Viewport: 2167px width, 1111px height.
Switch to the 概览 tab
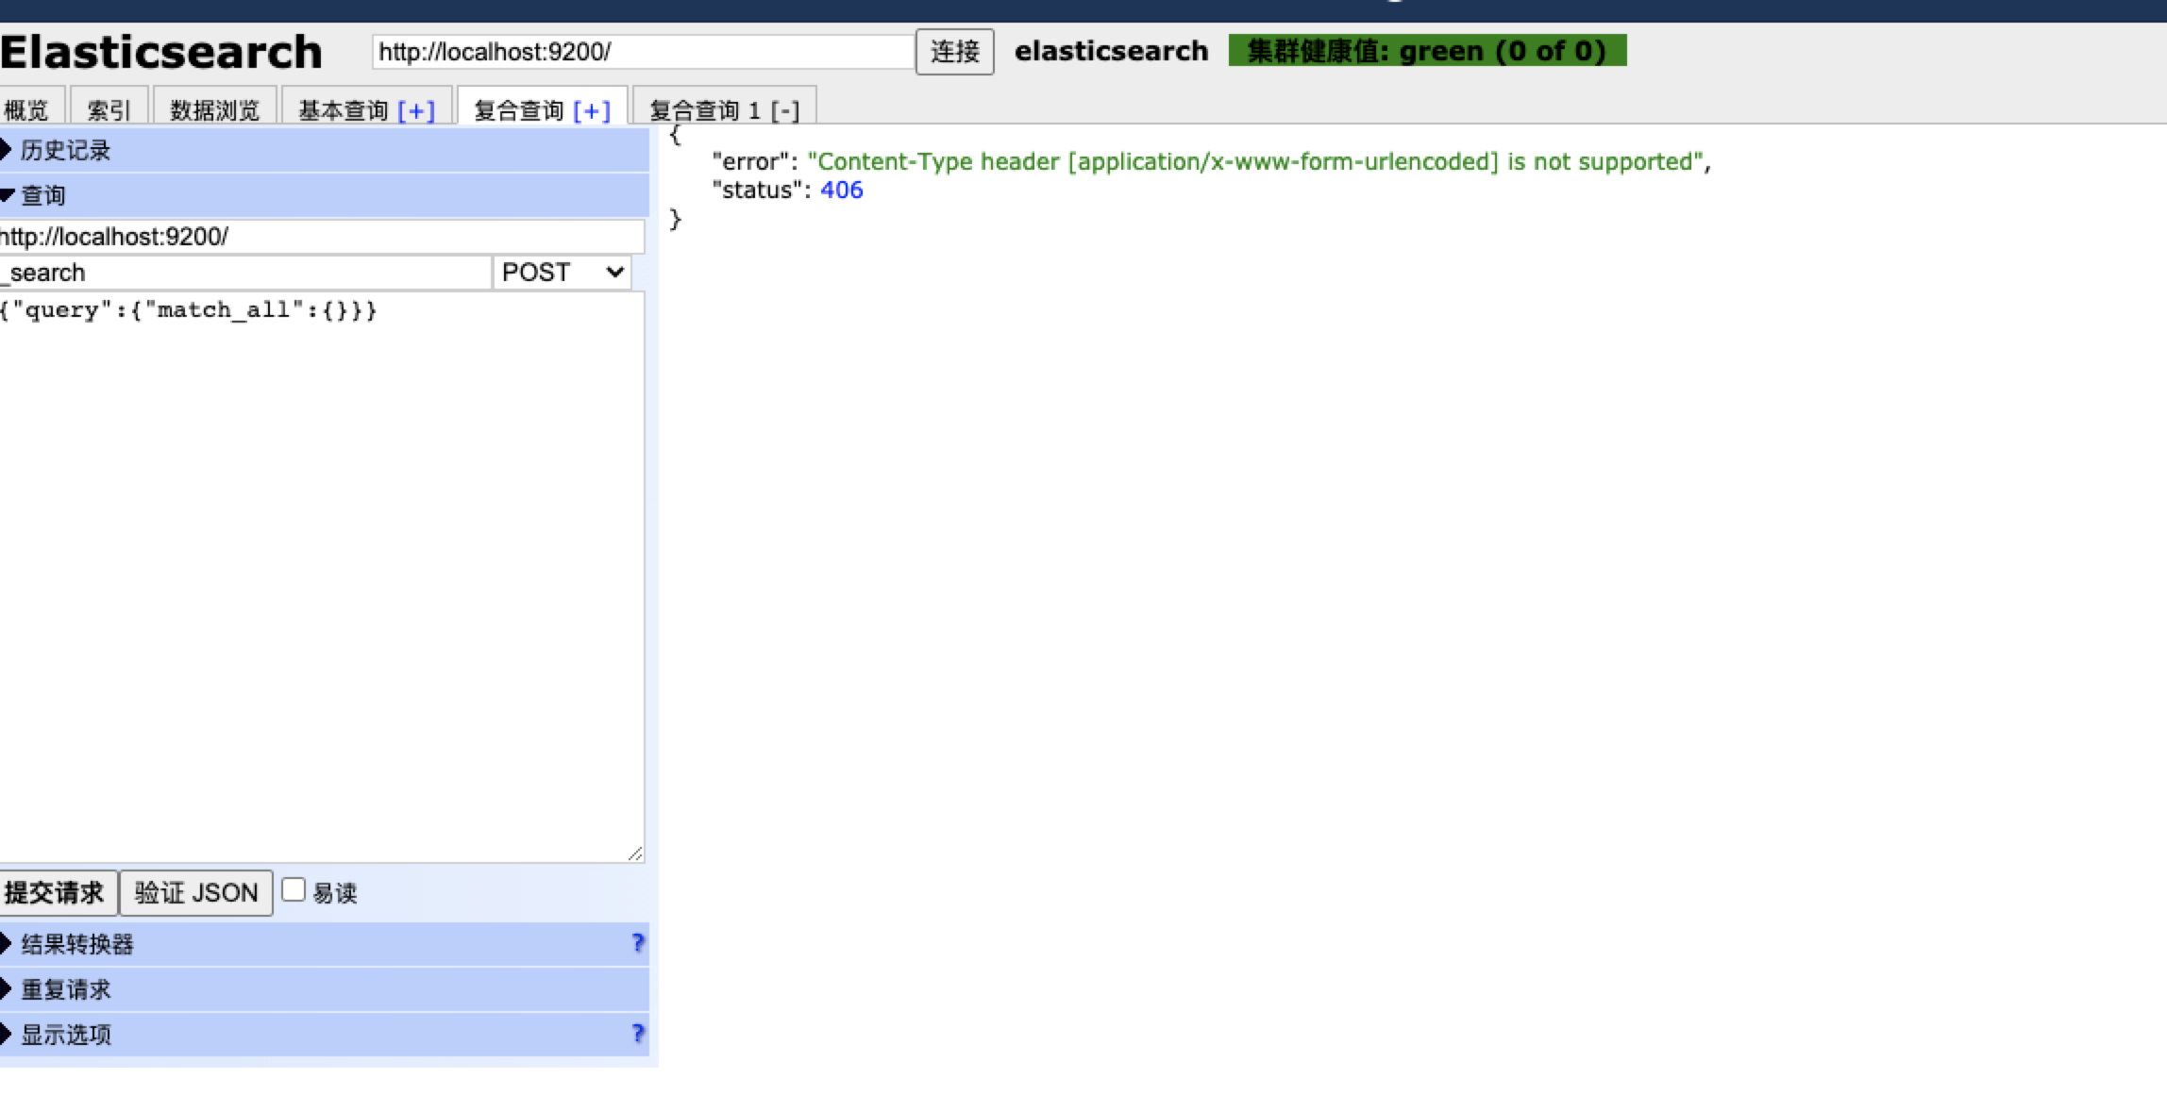(x=26, y=110)
